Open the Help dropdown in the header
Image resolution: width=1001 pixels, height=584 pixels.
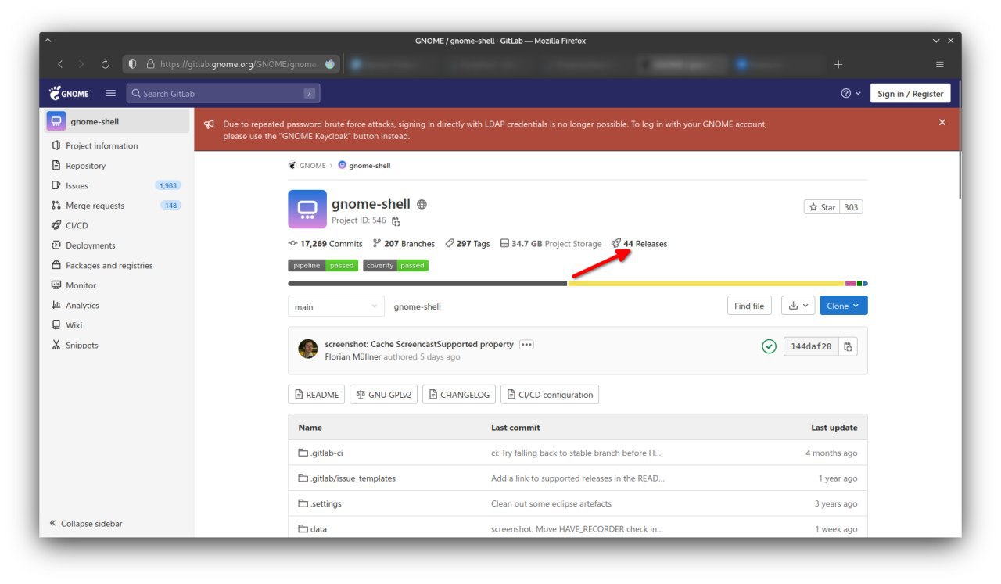pos(850,93)
